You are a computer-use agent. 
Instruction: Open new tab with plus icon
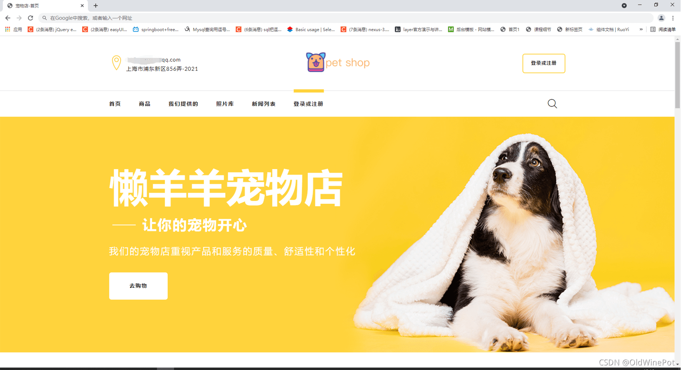[96, 5]
